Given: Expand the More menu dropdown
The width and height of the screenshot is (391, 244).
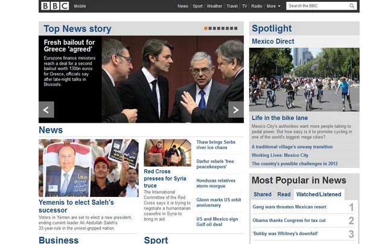Looking at the screenshot, I should [x=273, y=6].
